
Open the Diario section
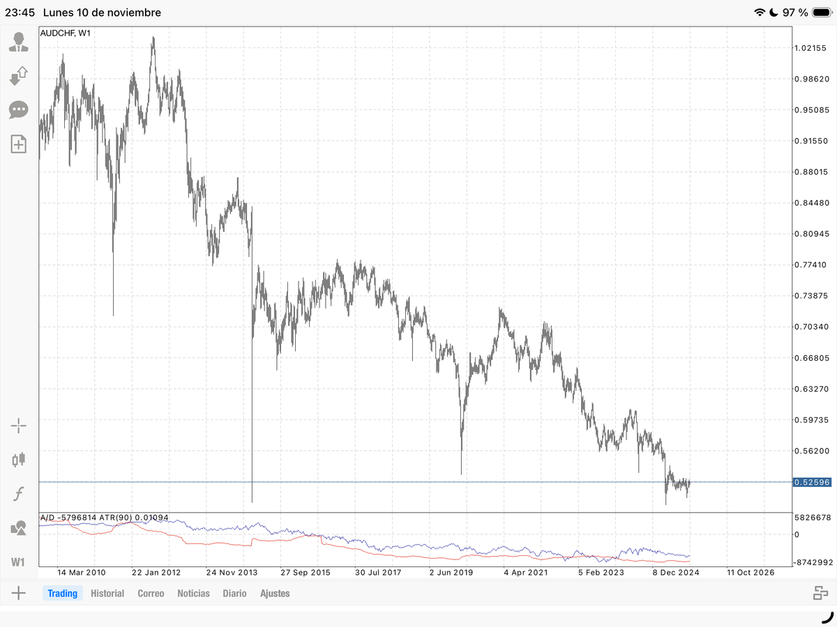234,593
